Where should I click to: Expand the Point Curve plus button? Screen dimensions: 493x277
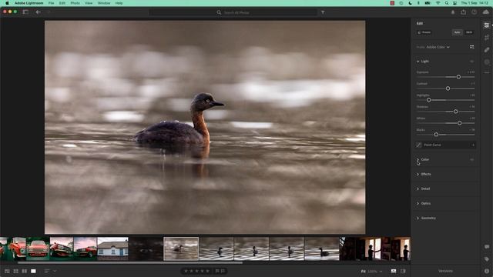(473, 145)
